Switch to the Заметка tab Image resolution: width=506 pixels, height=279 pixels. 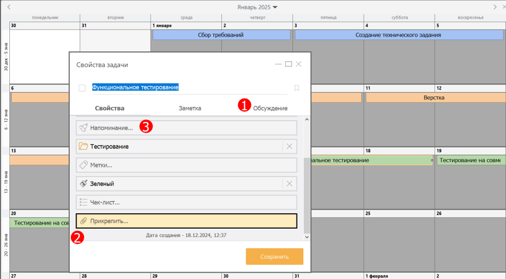(190, 108)
